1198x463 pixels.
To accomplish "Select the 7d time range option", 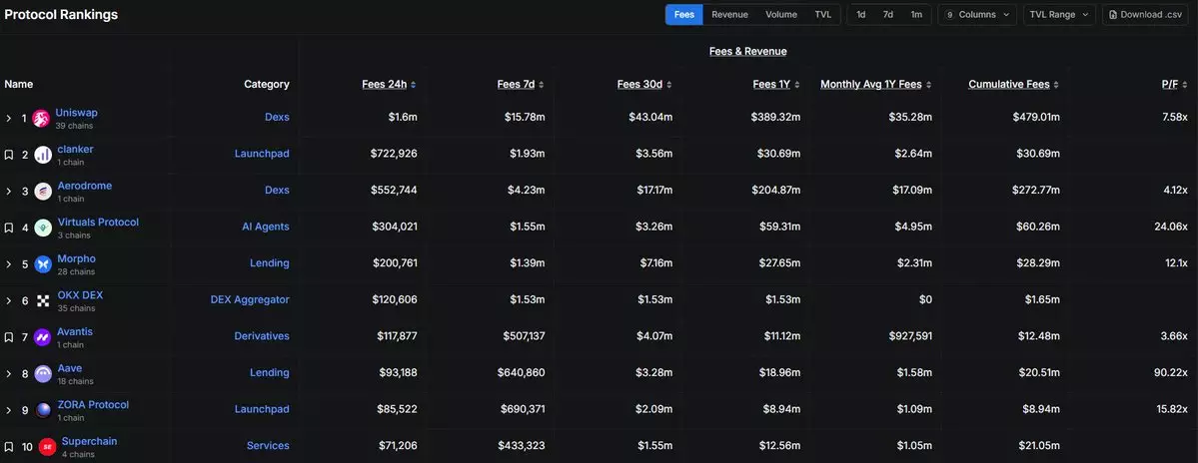I will coord(887,15).
